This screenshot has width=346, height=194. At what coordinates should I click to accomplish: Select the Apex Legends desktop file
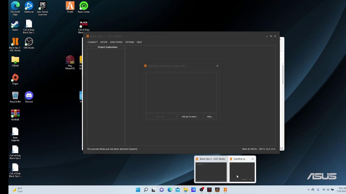click(15, 134)
